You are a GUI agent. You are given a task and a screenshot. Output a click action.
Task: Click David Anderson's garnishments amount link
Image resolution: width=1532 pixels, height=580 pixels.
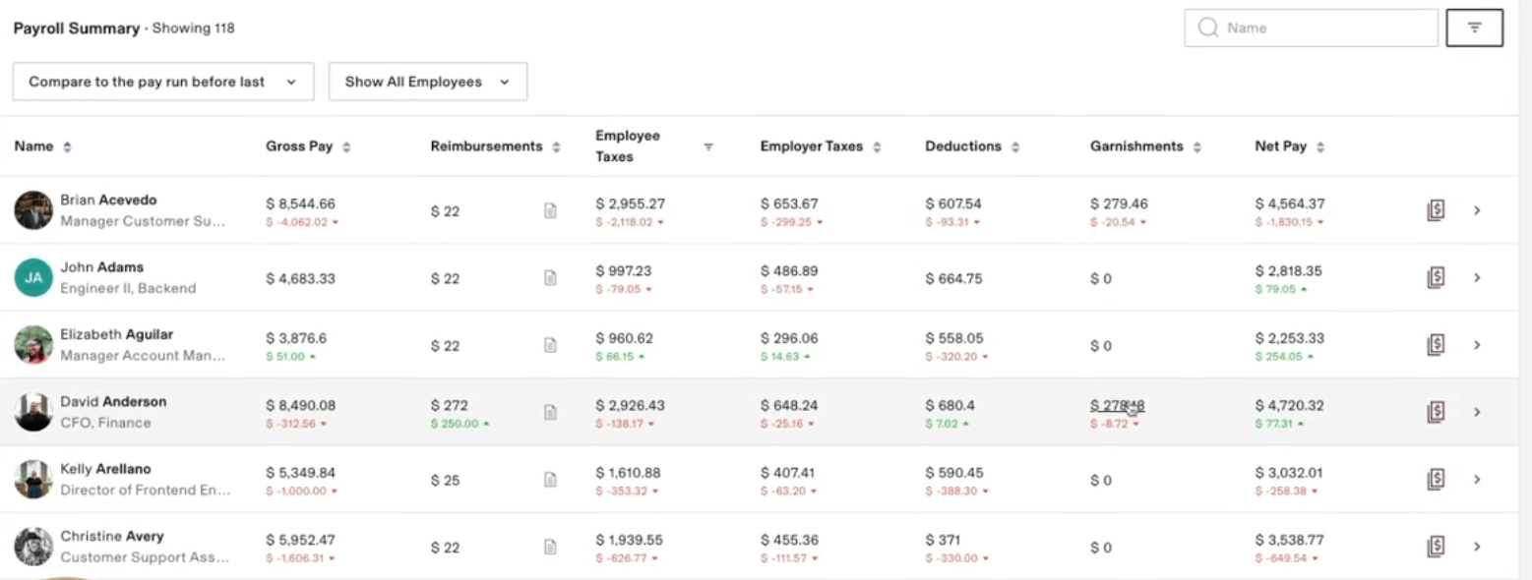pos(1117,405)
